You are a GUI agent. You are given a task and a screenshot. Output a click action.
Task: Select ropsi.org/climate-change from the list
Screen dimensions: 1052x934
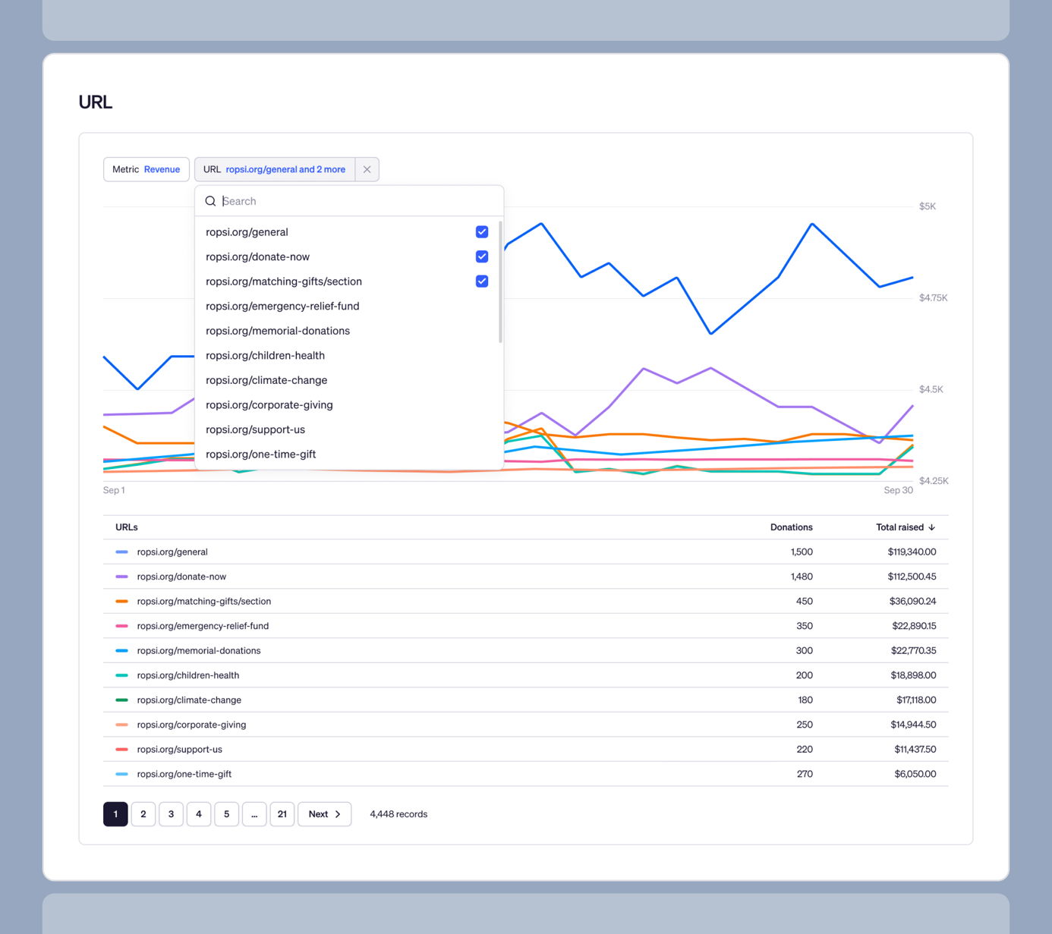(266, 380)
